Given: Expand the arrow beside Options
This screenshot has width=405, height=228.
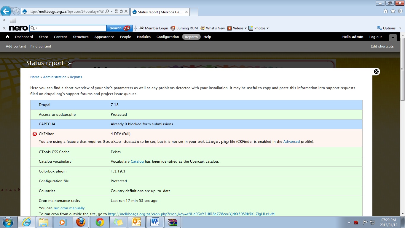Looking at the screenshot, I should coord(400,28).
